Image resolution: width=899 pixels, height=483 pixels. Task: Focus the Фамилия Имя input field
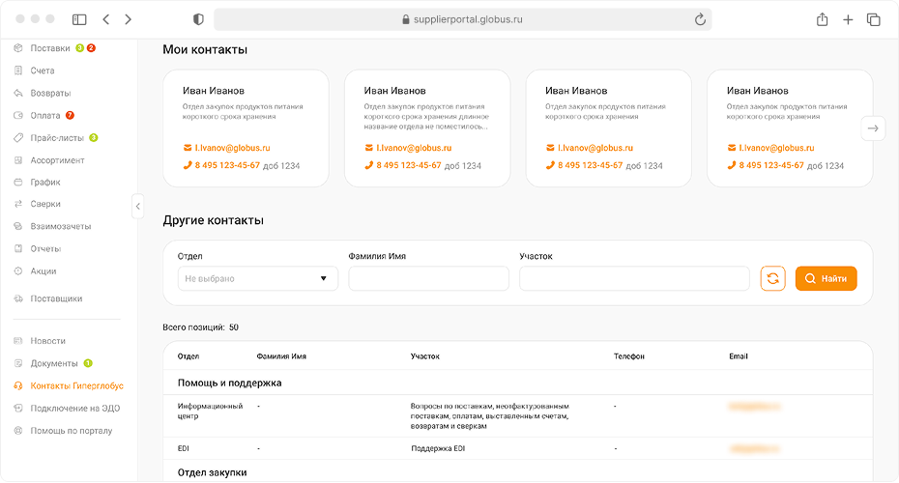coord(429,278)
